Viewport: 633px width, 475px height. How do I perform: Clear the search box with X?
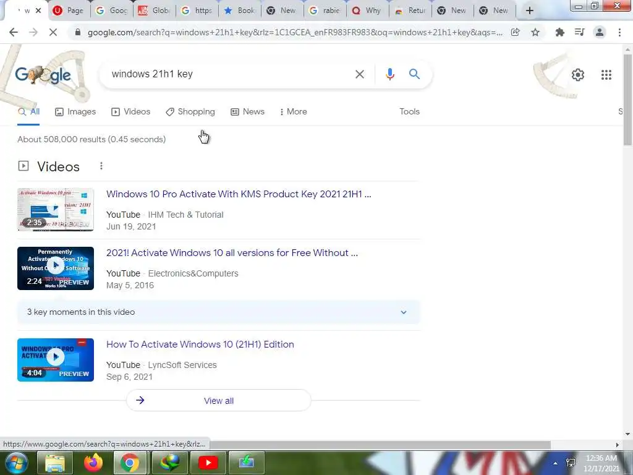coord(360,74)
